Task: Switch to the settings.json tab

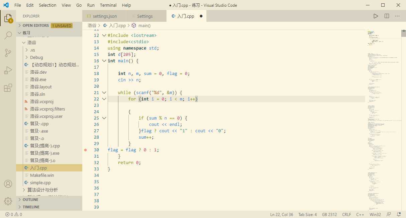Action: 105,16
